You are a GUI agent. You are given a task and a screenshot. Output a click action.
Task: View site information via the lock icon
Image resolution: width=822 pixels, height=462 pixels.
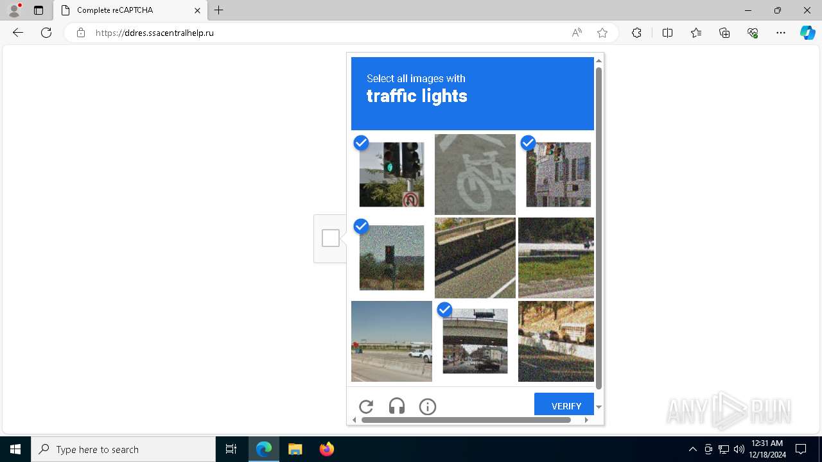(80, 33)
